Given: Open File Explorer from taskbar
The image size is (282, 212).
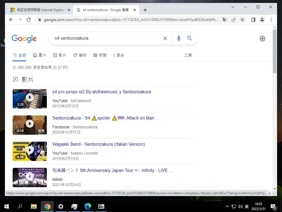Looking at the screenshot, I should 34,206.
